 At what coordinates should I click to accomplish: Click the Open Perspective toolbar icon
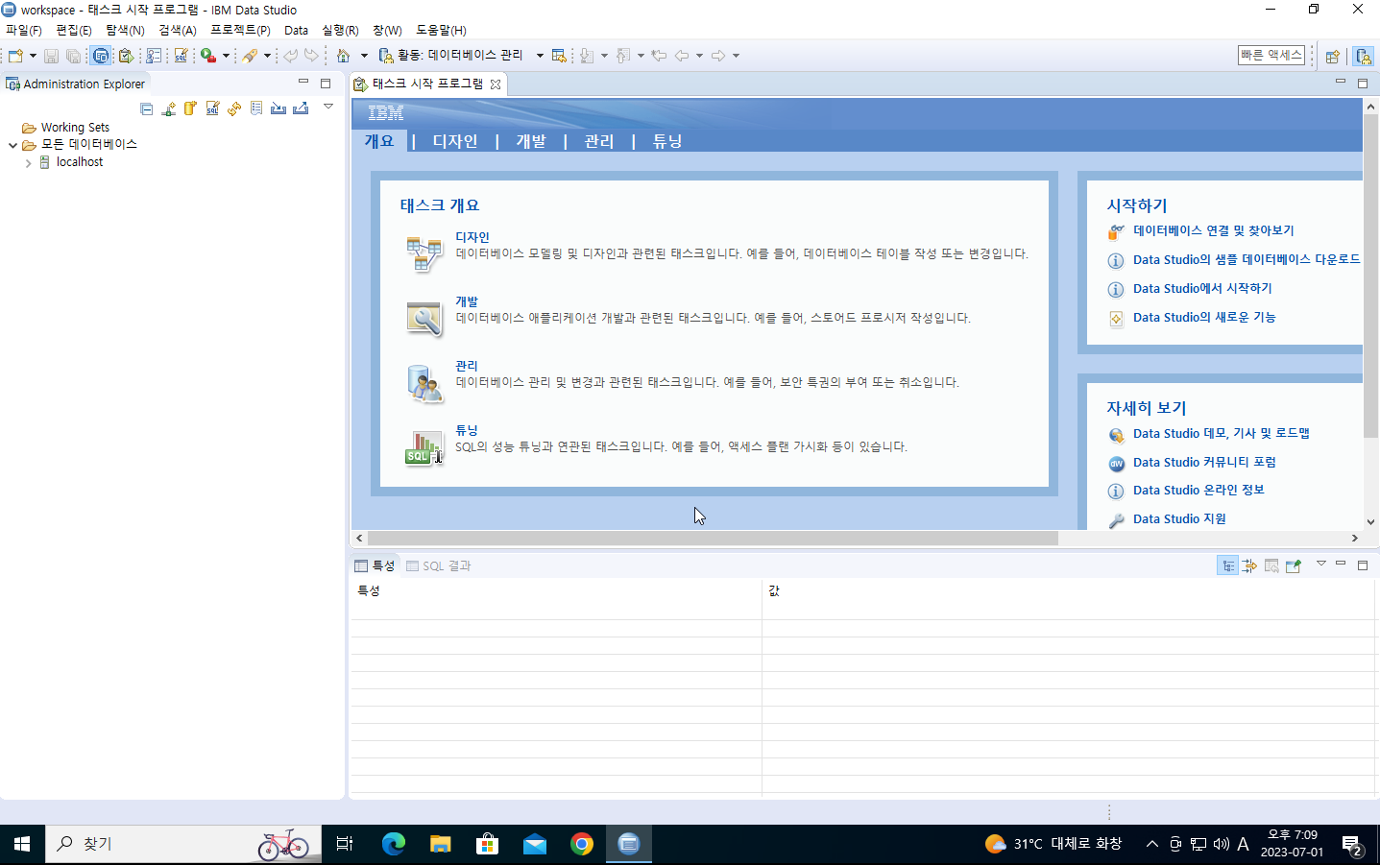tap(1333, 56)
